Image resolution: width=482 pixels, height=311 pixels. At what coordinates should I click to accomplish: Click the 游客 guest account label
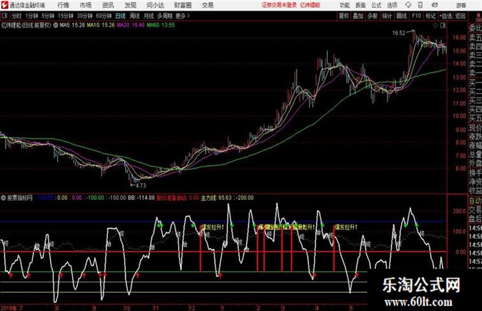(461, 5)
